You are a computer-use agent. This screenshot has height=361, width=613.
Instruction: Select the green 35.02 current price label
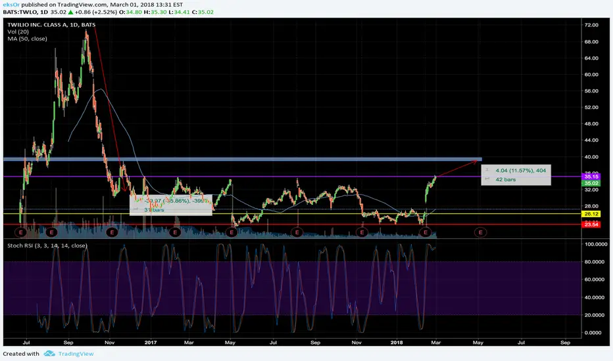point(591,183)
